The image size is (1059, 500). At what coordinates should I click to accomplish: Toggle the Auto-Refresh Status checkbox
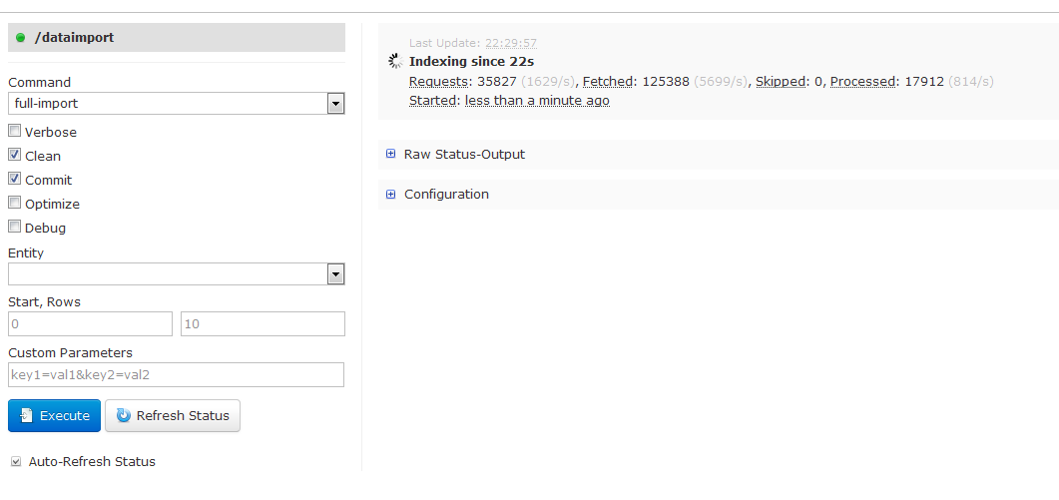pyautogui.click(x=15, y=461)
